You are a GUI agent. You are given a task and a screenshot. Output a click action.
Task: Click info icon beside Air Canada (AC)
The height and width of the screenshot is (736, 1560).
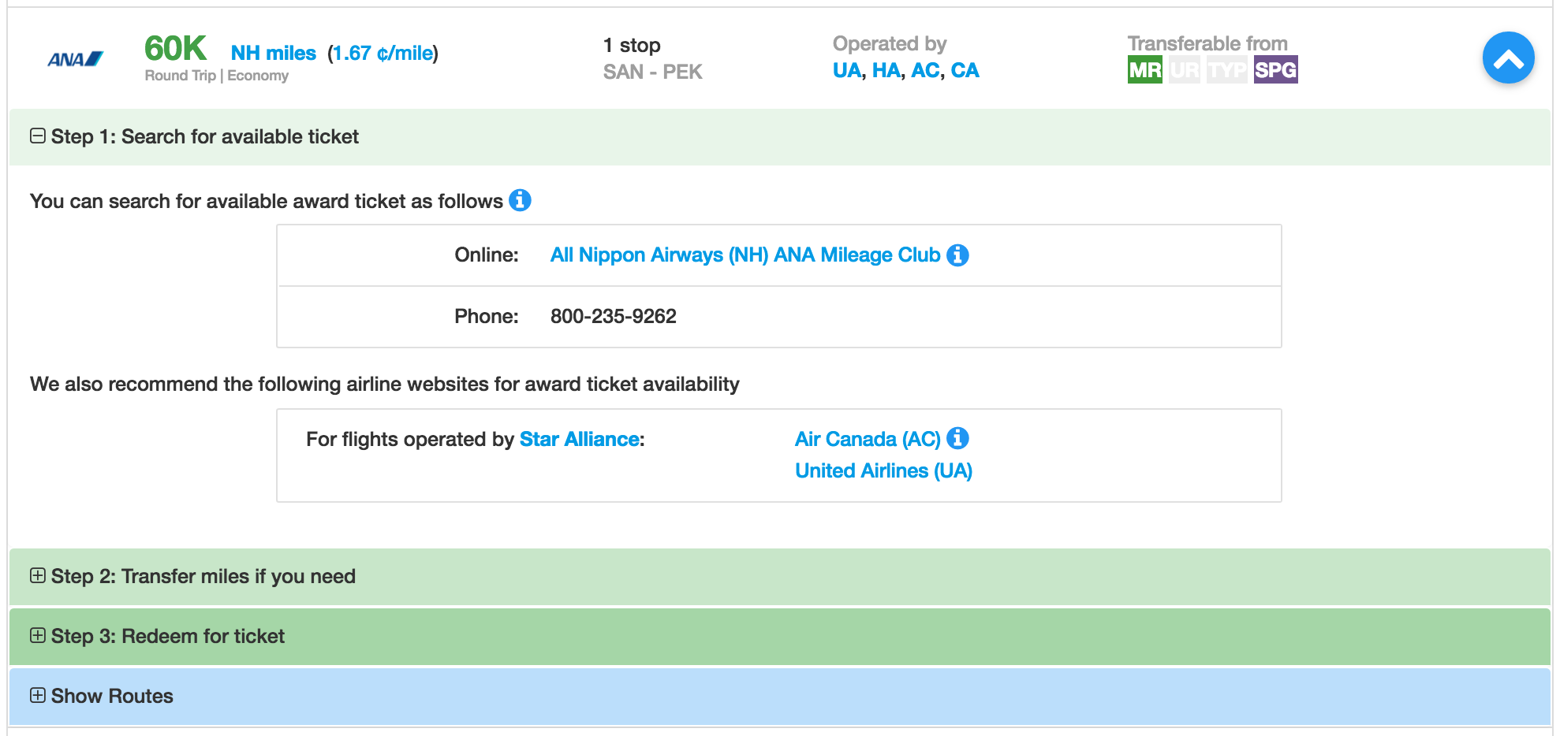[957, 438]
